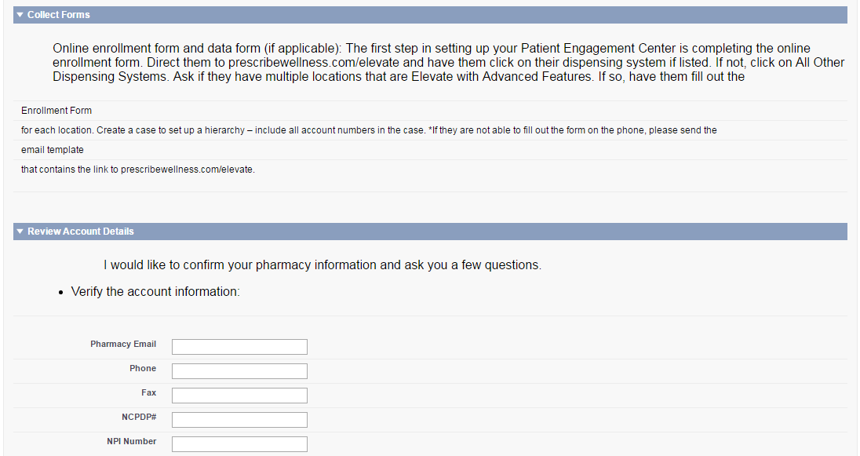Select the Fax input field
The height and width of the screenshot is (456, 860).
tap(239, 396)
